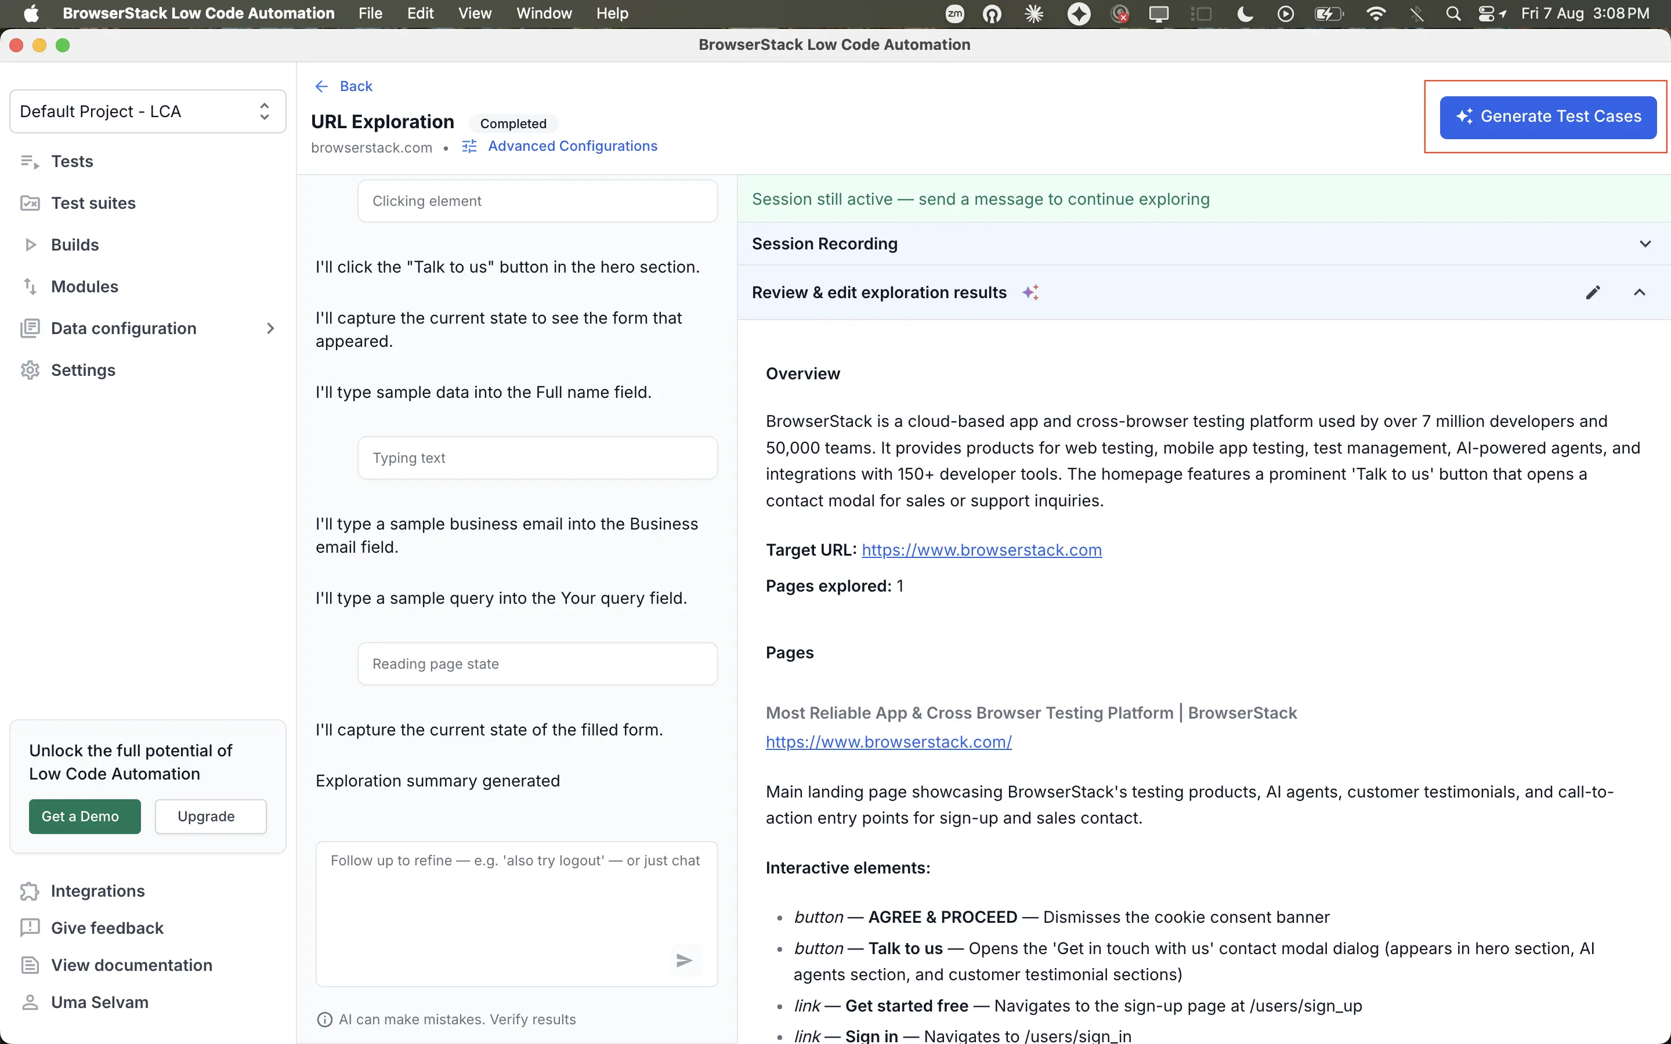Click the battery icon in menu bar
Viewport: 1671px width, 1044px height.
click(1329, 14)
